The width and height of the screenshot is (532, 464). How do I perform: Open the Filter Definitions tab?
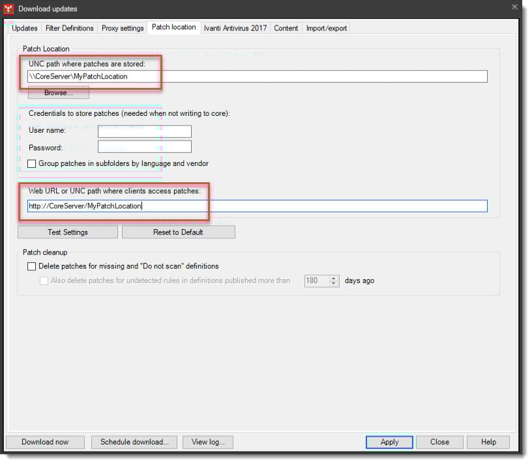[70, 28]
